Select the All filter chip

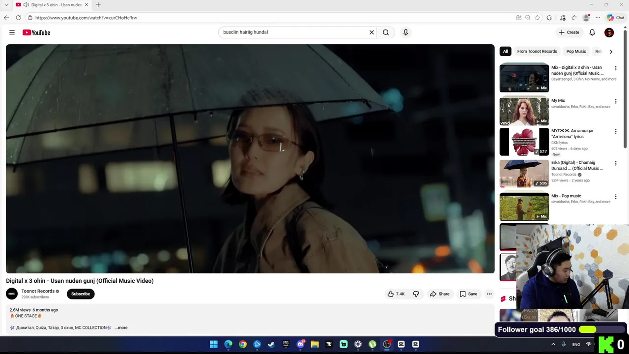[505, 51]
